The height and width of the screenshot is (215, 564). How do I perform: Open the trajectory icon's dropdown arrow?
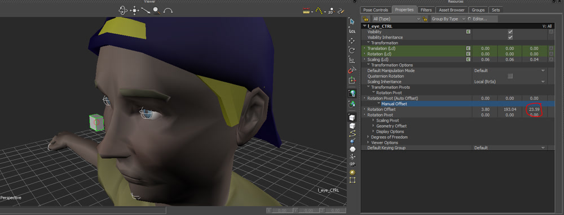325,11
